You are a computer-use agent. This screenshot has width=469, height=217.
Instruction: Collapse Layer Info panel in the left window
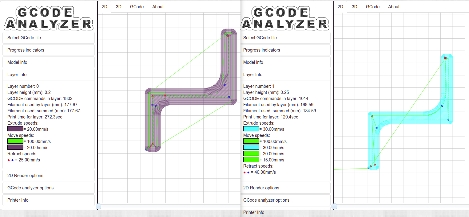tap(49, 75)
